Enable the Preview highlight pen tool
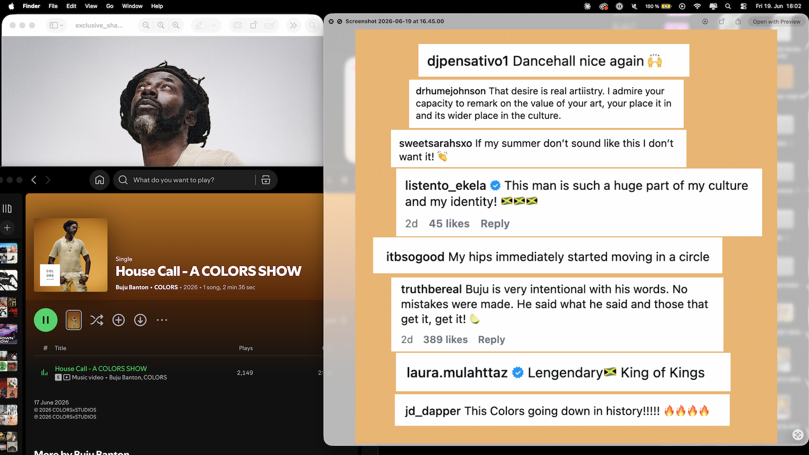The height and width of the screenshot is (455, 809). (x=199, y=25)
